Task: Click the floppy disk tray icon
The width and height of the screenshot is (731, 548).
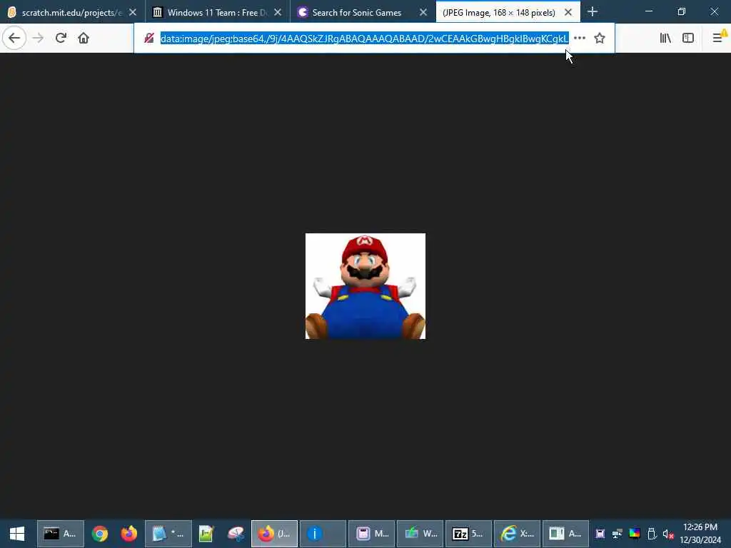Action: (x=600, y=534)
